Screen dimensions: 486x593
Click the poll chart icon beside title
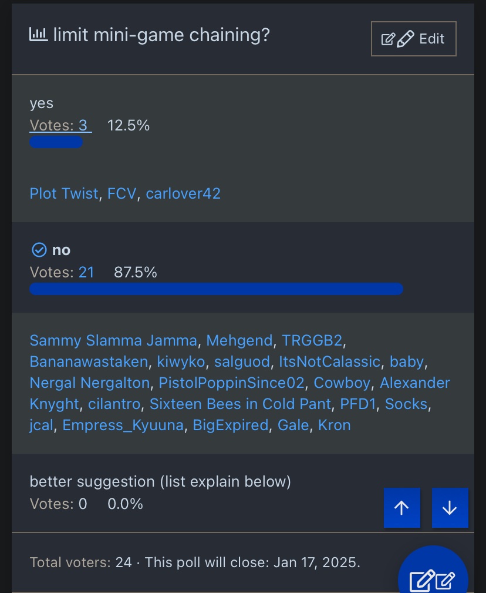coord(38,35)
